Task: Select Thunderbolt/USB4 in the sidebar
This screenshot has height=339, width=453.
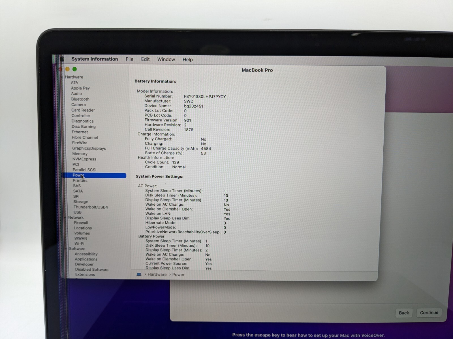Action: [x=91, y=207]
